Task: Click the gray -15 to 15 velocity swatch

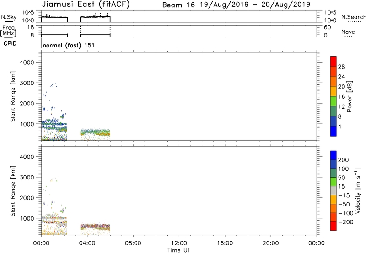Action: pos(334,190)
